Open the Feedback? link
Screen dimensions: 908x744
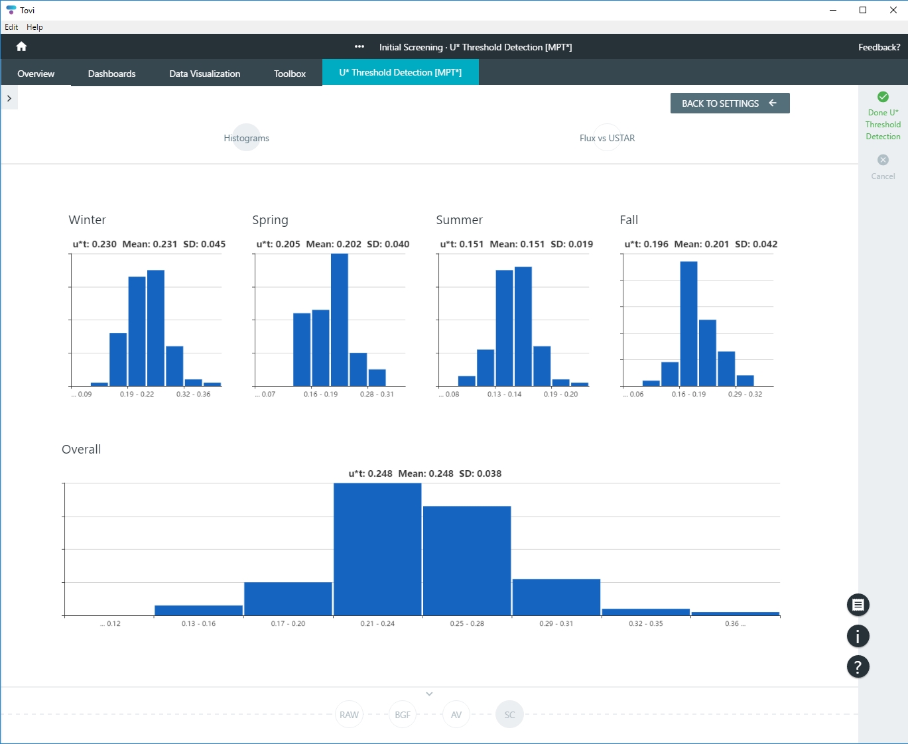[879, 47]
